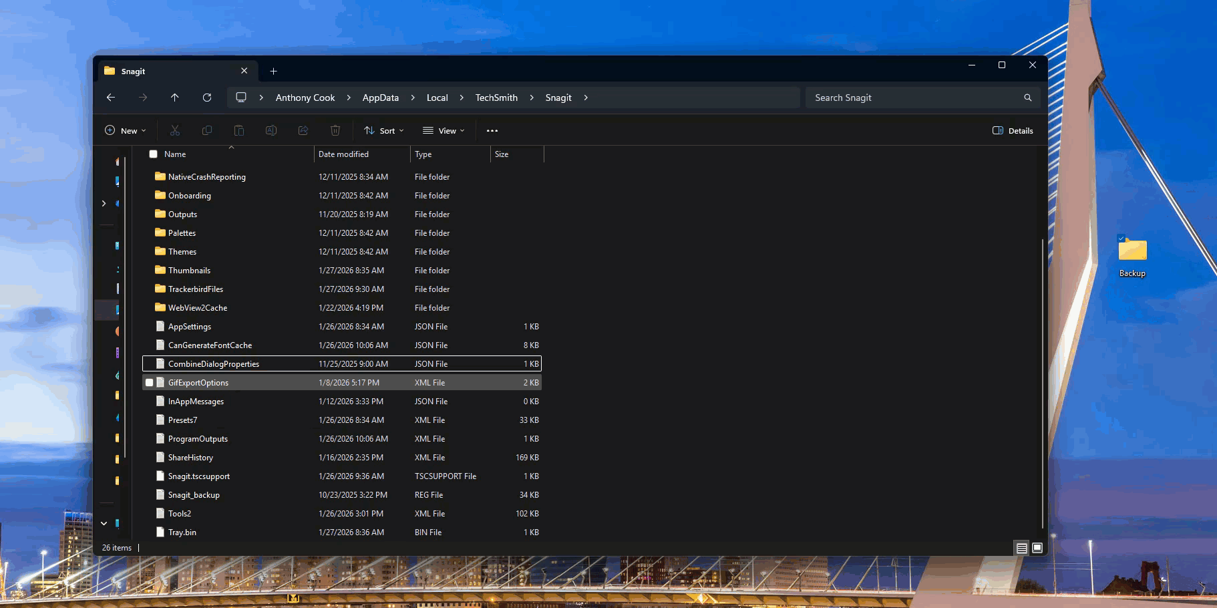Click the See more ellipsis button

[492, 131]
